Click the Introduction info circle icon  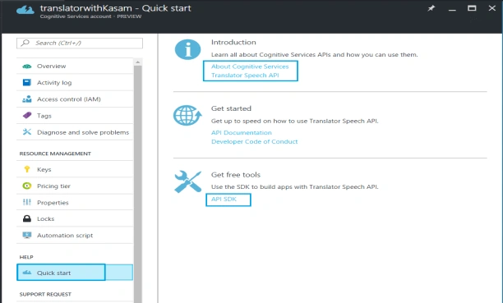point(187,50)
